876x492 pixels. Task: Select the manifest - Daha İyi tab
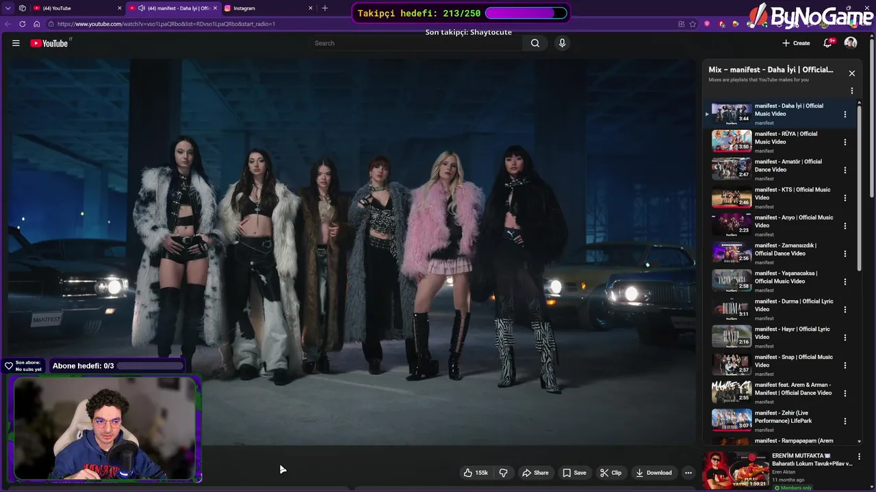tap(174, 8)
